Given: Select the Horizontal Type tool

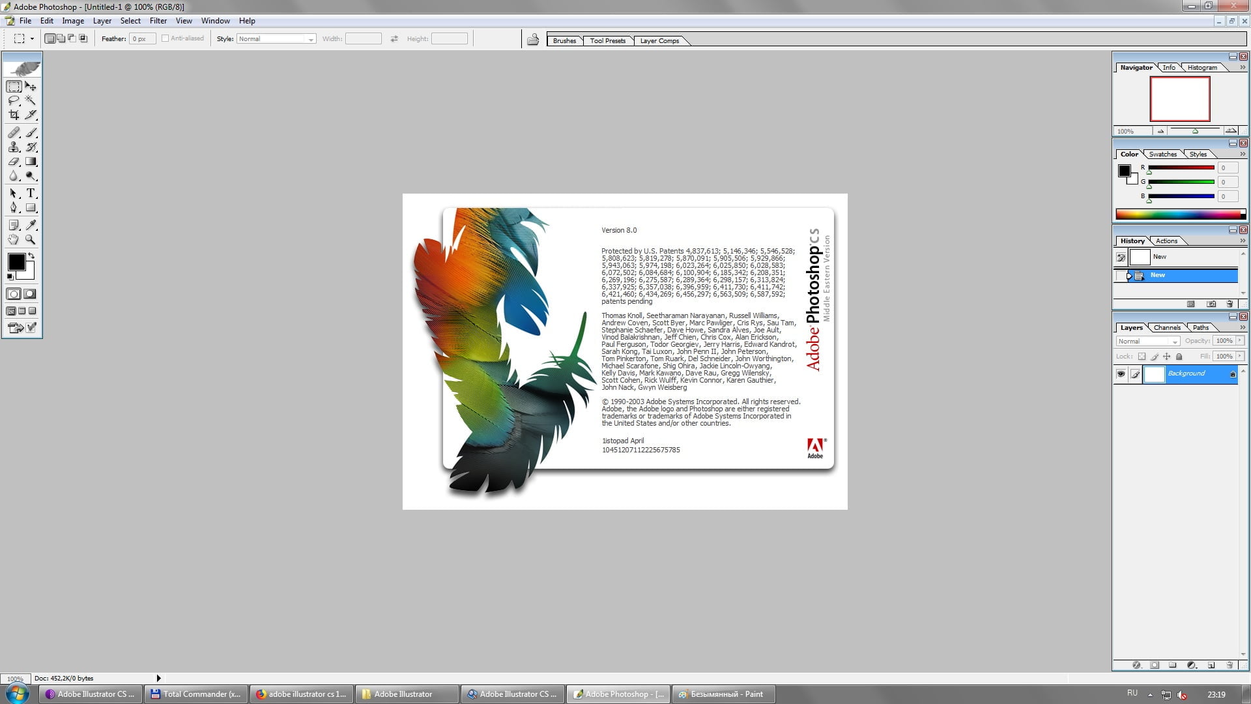Looking at the screenshot, I should [x=31, y=194].
